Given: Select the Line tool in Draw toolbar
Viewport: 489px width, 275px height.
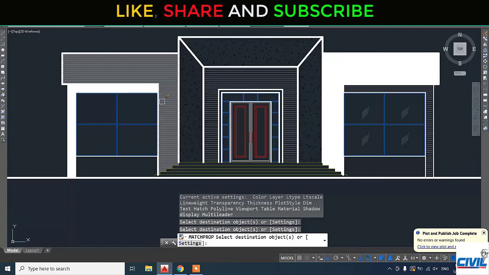Looking at the screenshot, I should [3, 33].
